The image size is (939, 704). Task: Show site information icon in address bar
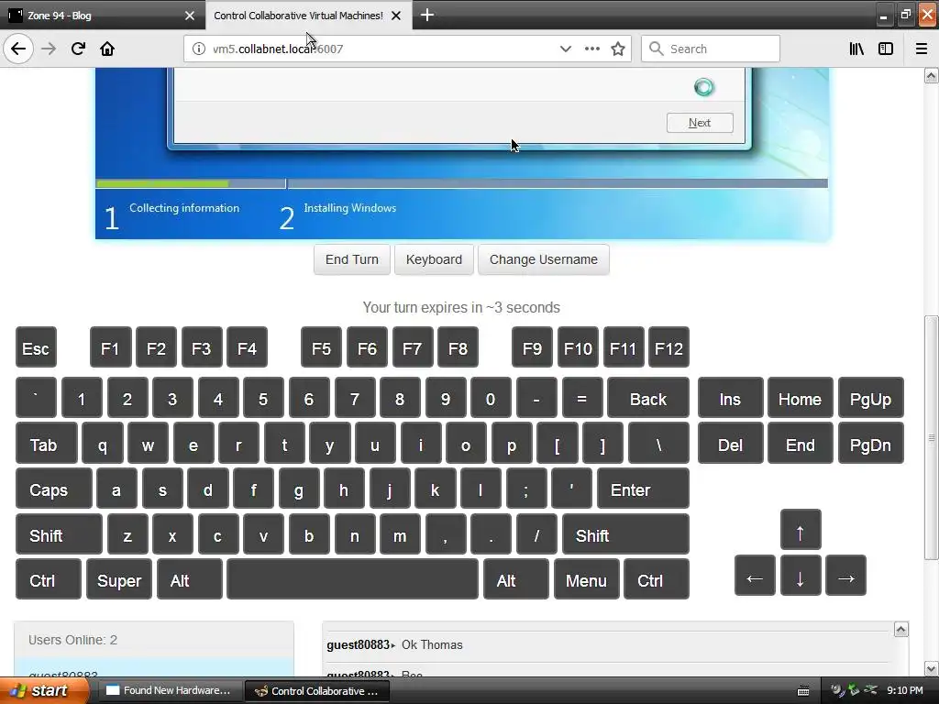tap(199, 49)
